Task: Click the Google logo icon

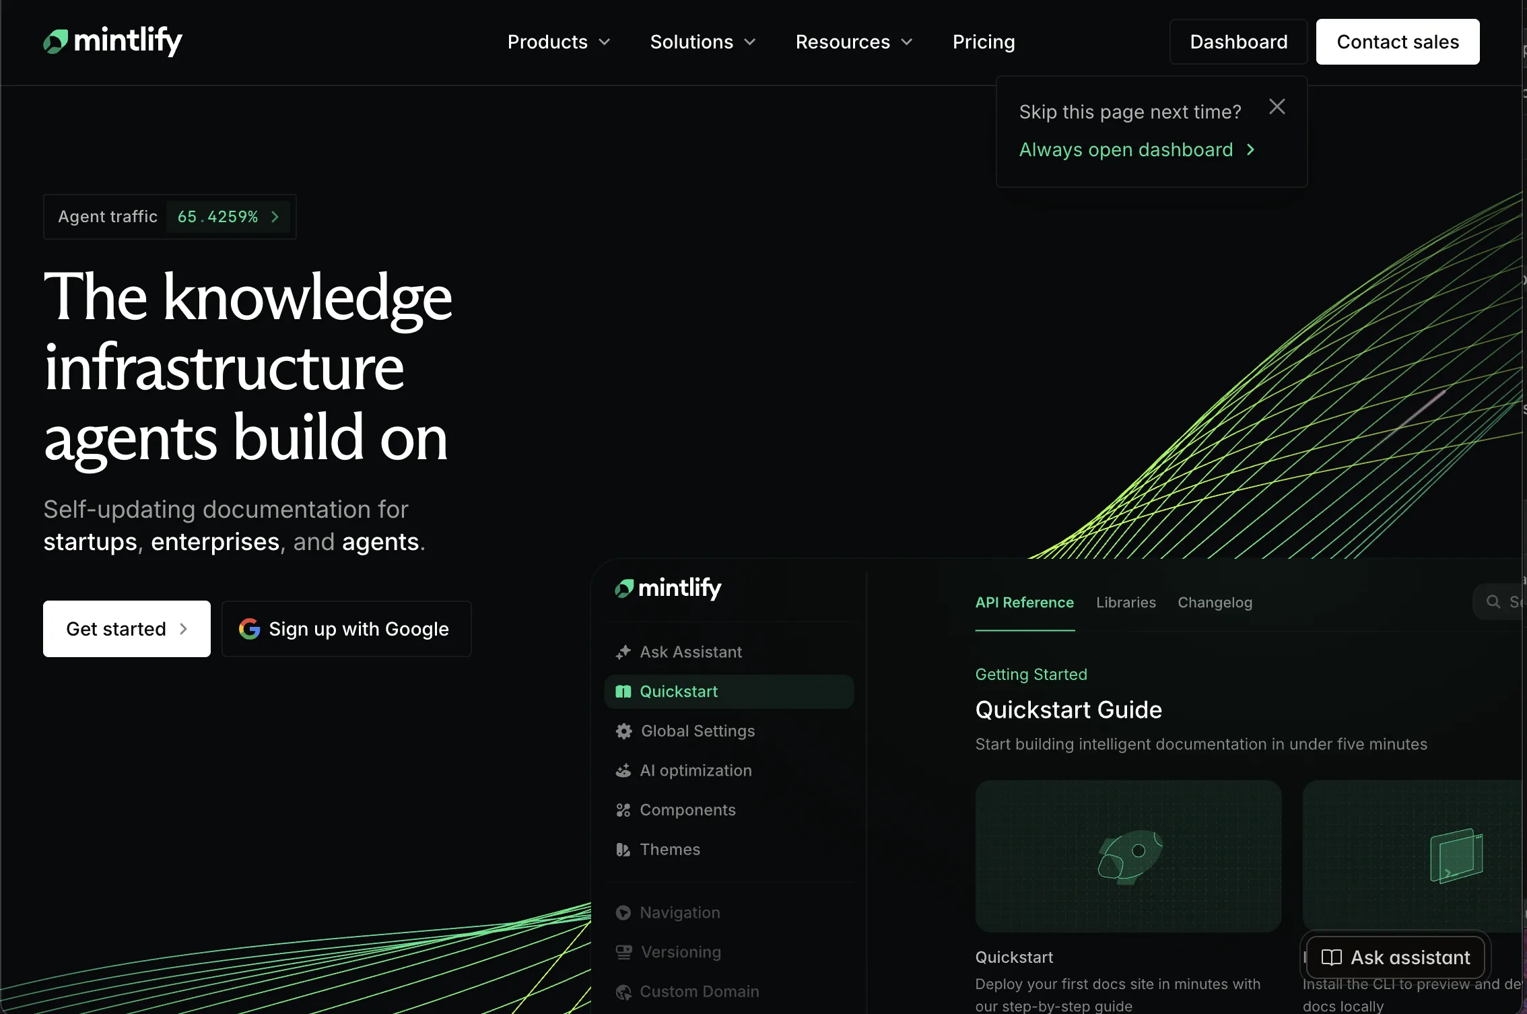Action: point(249,629)
